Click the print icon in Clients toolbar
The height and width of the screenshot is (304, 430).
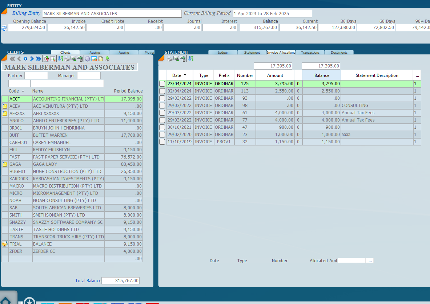pos(67,59)
